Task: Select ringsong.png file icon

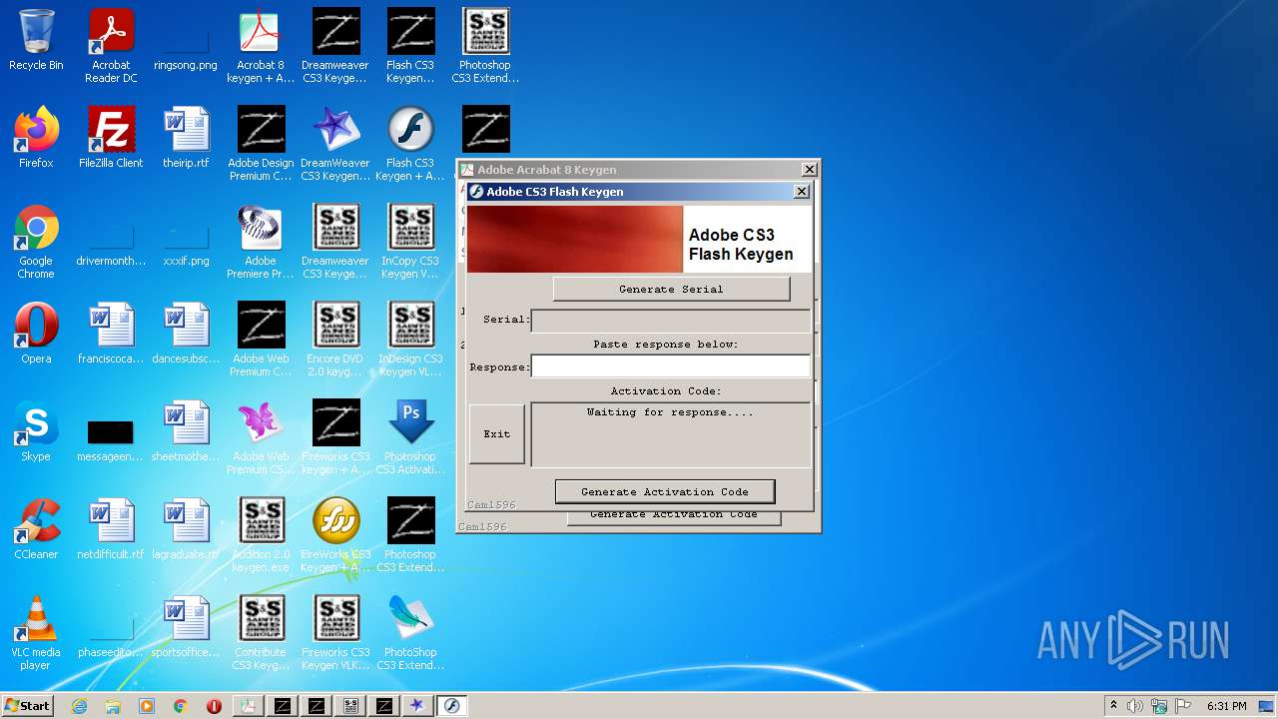Action: click(186, 46)
